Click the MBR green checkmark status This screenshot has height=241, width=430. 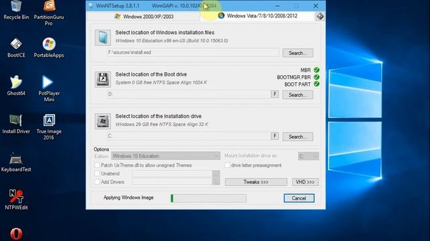coord(316,70)
